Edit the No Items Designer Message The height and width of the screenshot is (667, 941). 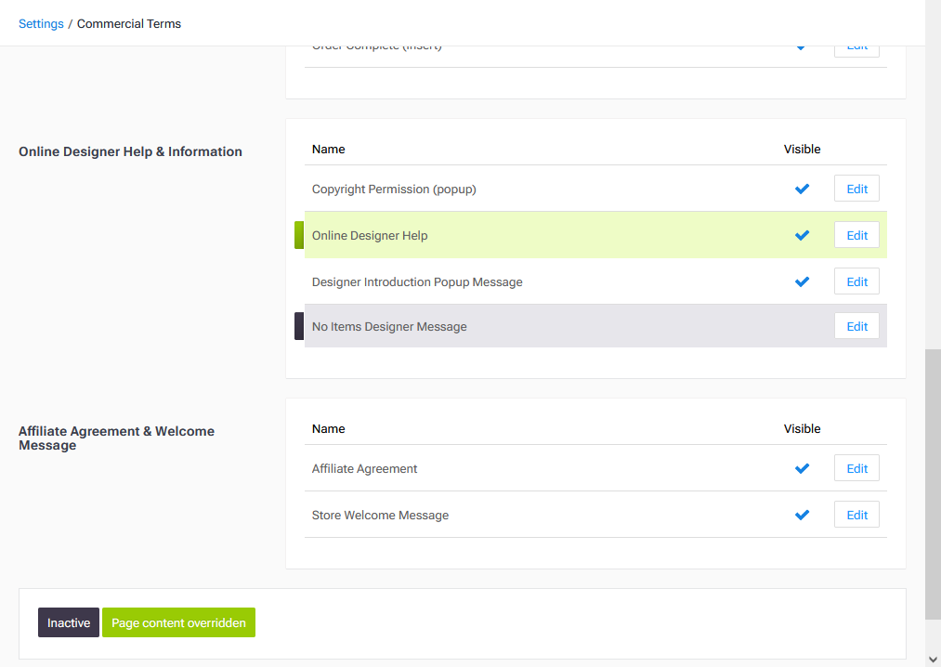point(856,326)
